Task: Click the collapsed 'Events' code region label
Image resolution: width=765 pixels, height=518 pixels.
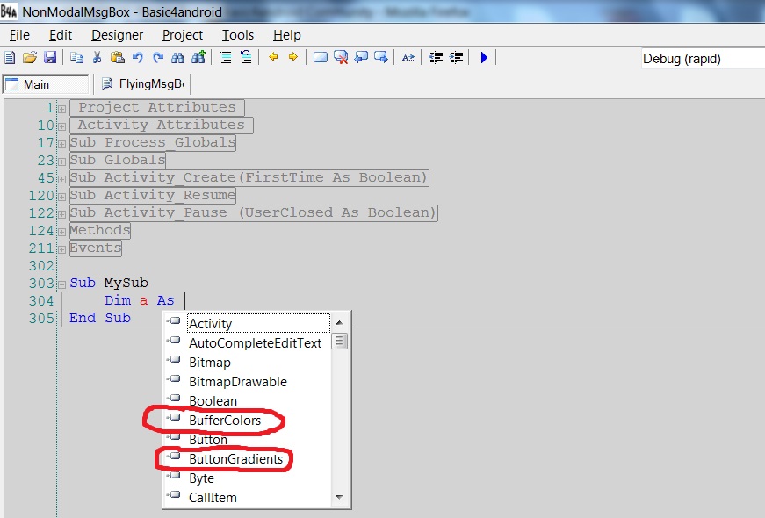Action: point(95,248)
